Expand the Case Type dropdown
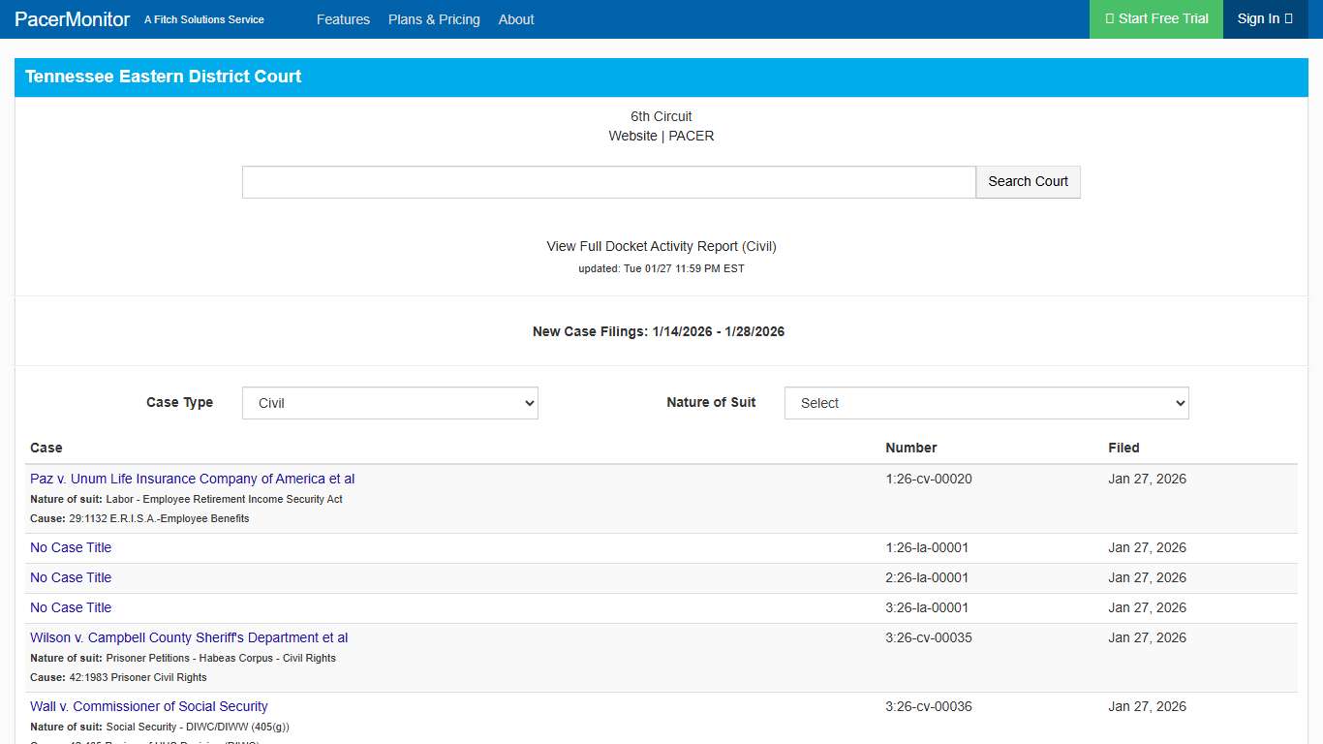Screen dimensions: 1323x744 (389, 403)
